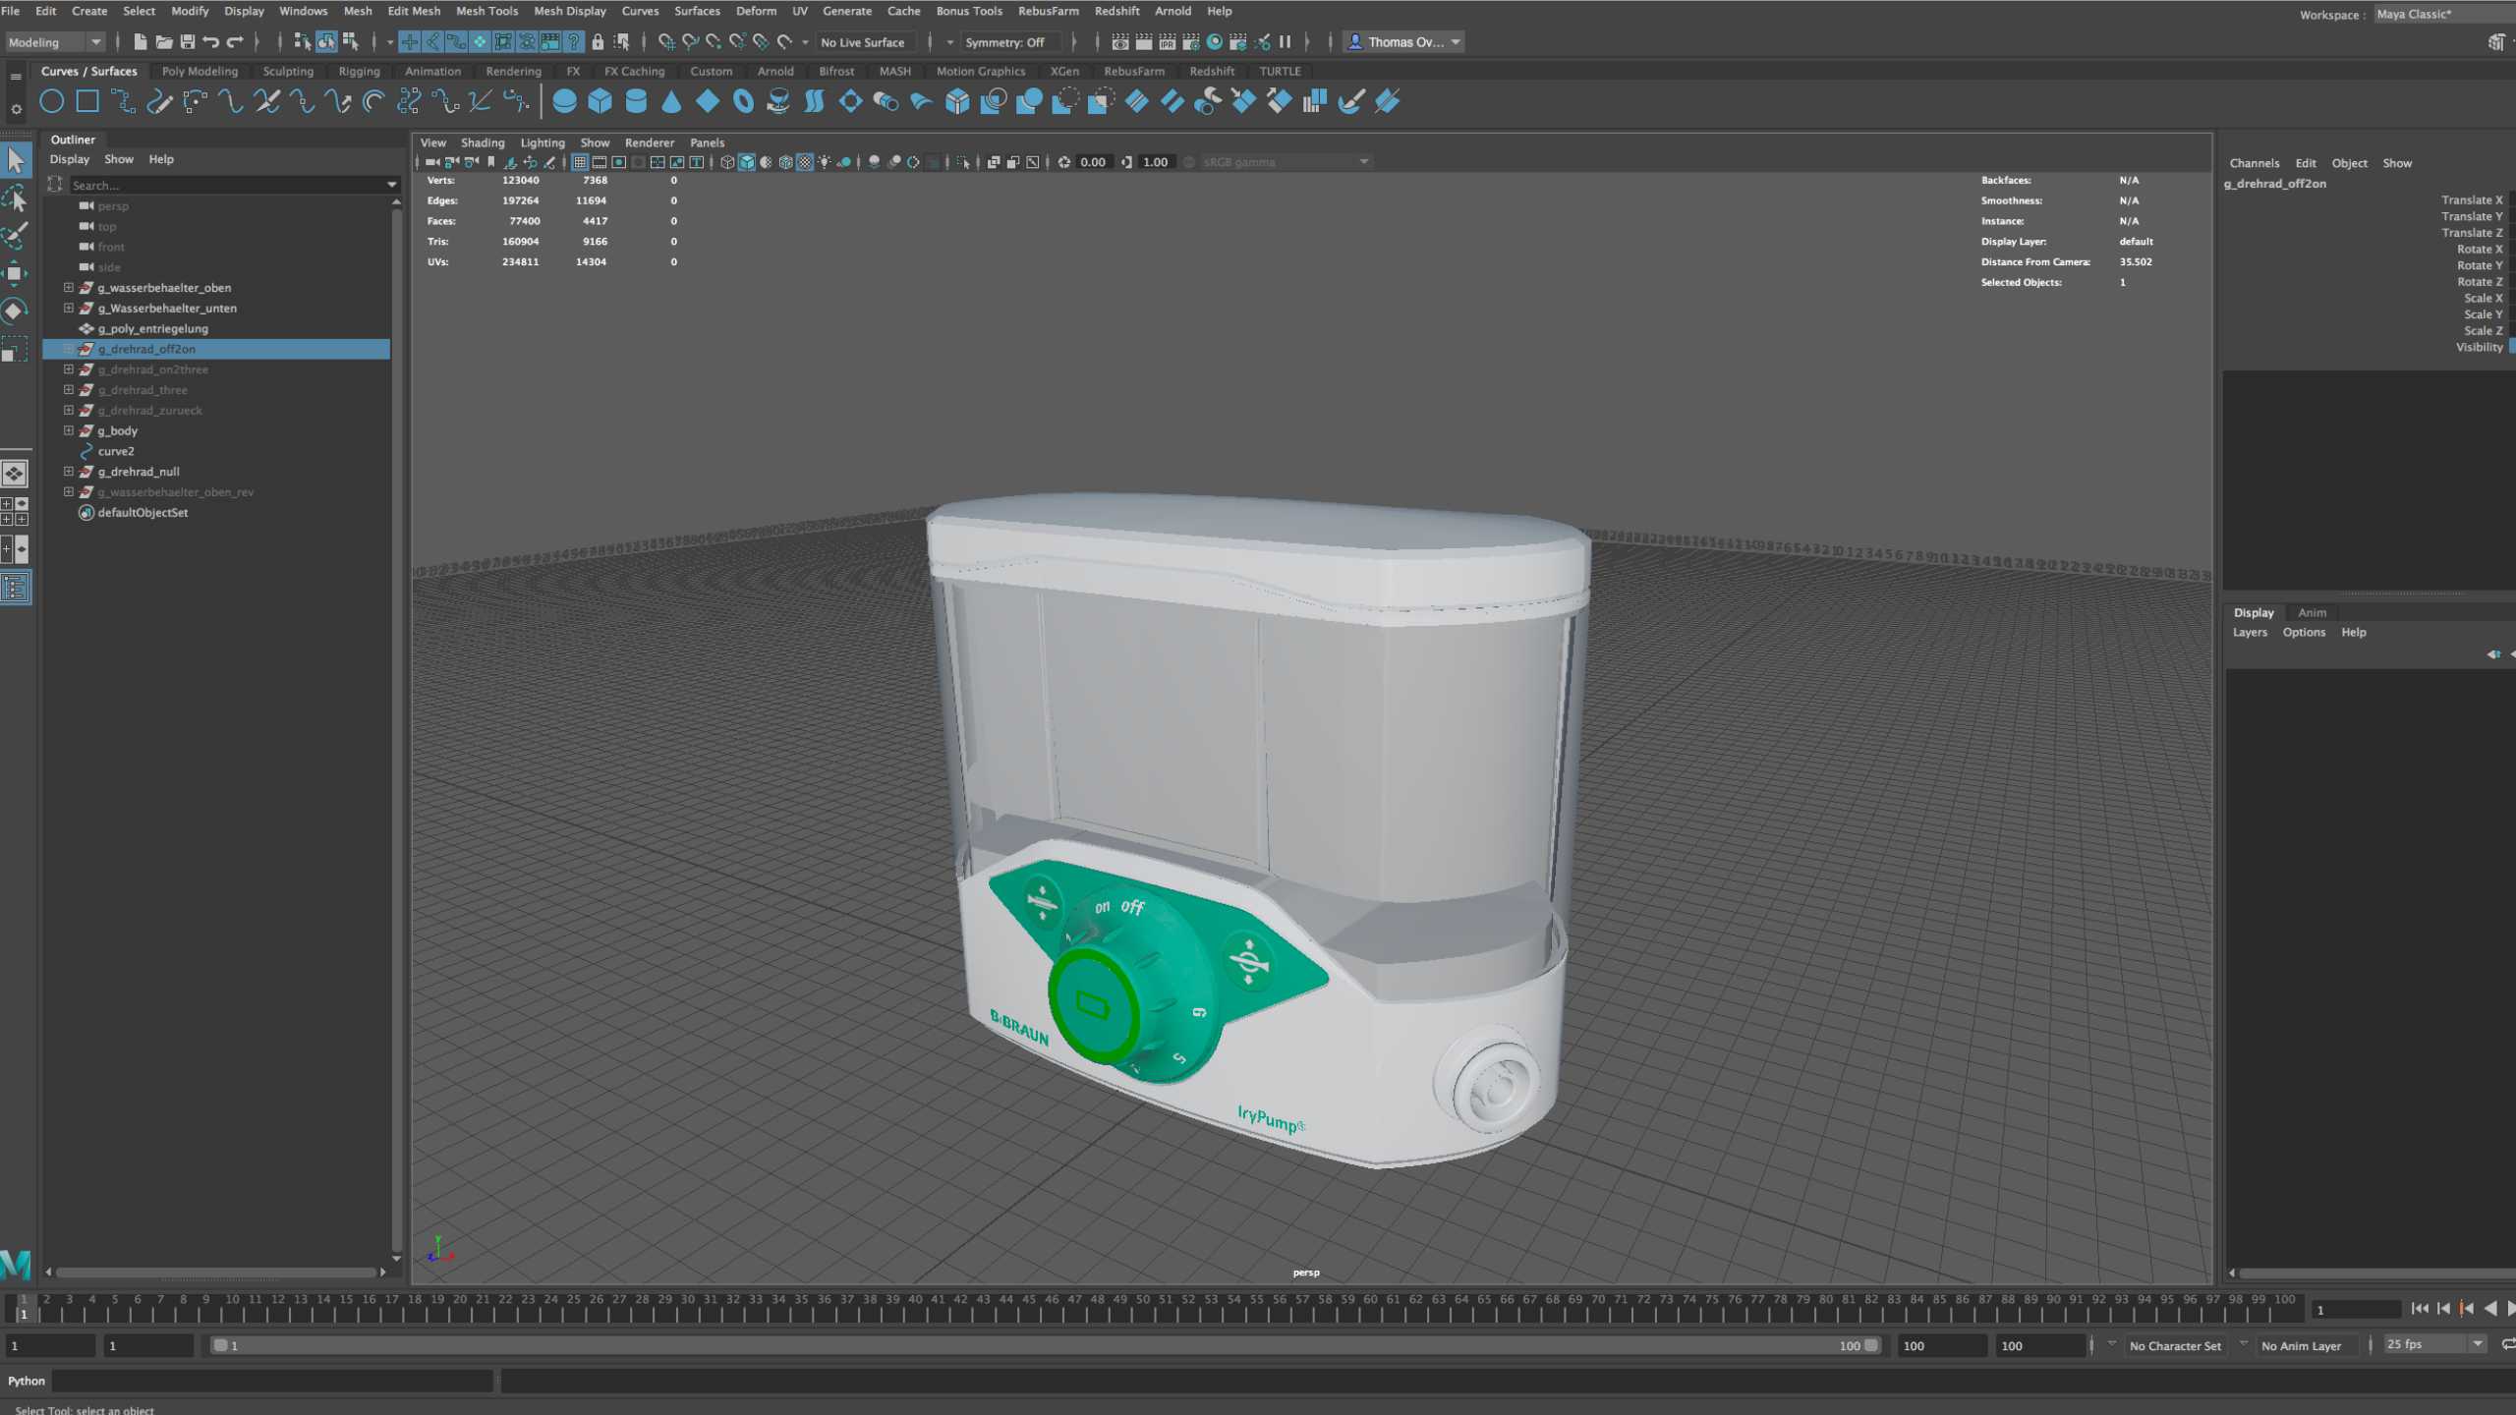Activate the Lasso Select tool
Screen dimensions: 2516x1415
point(16,198)
